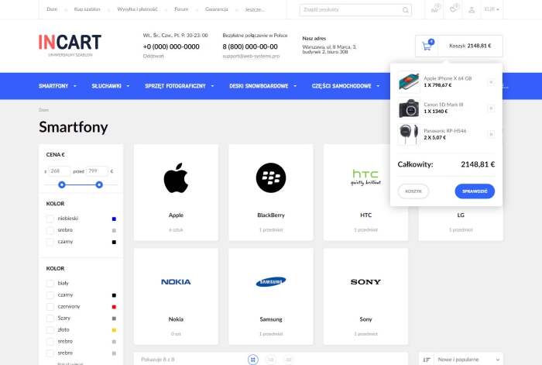This screenshot has width=542, height=365.
Task: Open Wysyłka i płatność page
Action: [x=137, y=9]
